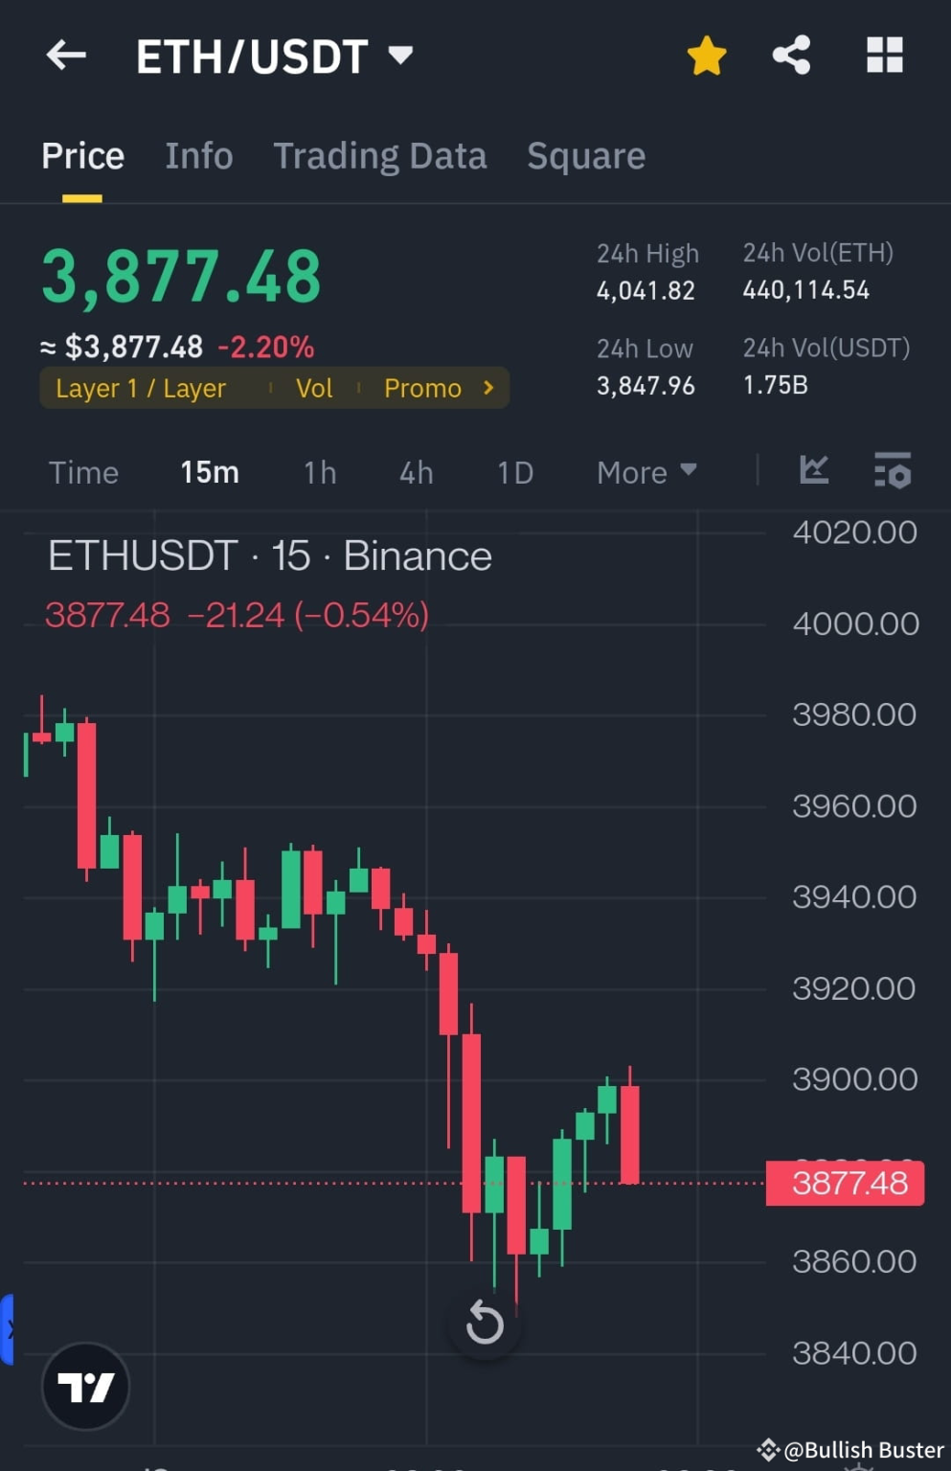Open chart drawing tools icon

click(814, 470)
